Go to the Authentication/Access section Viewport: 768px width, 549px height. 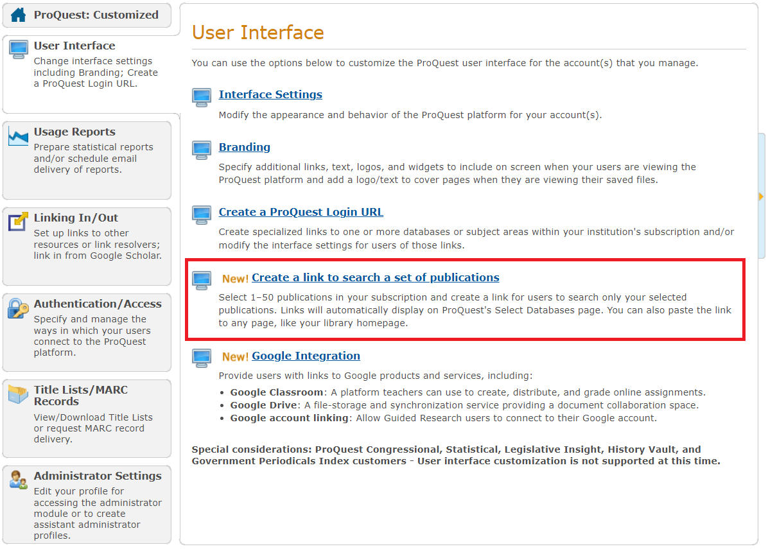(87, 333)
